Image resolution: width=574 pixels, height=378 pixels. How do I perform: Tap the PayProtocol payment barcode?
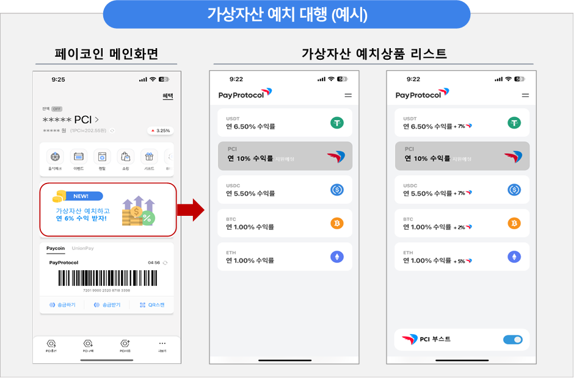pyautogui.click(x=107, y=278)
